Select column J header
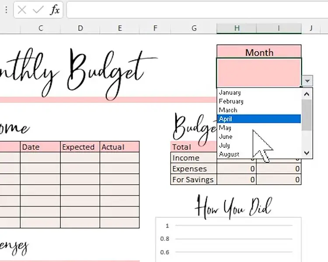Viewport: 328px width, 262px height. 311,28
